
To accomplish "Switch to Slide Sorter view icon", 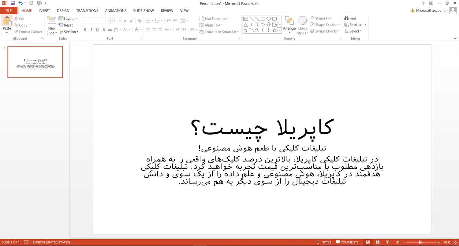I will click(x=378, y=242).
